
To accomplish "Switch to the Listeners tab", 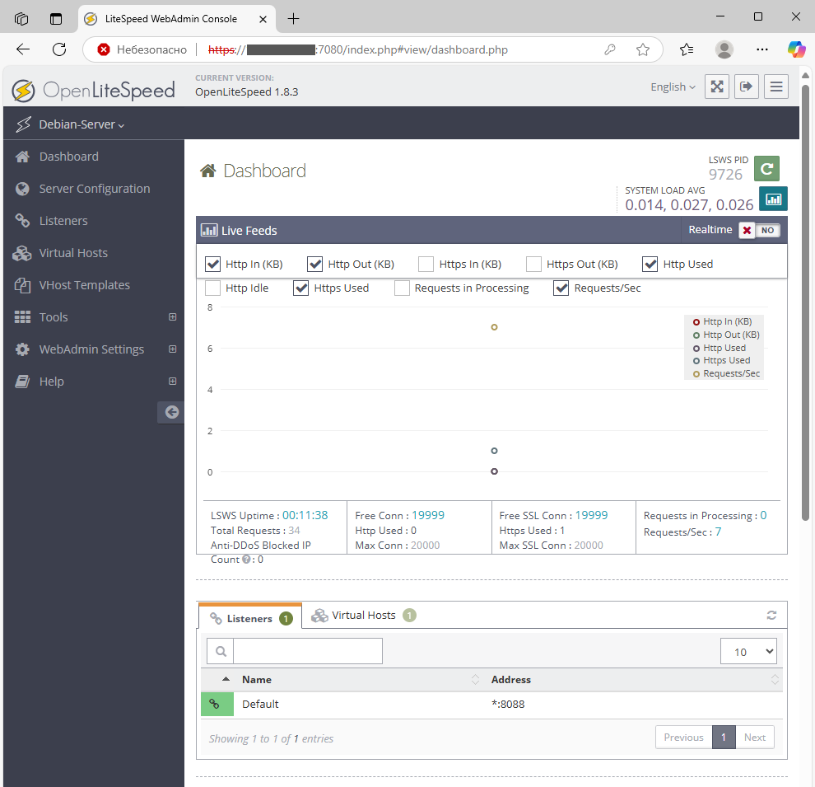I will (250, 617).
